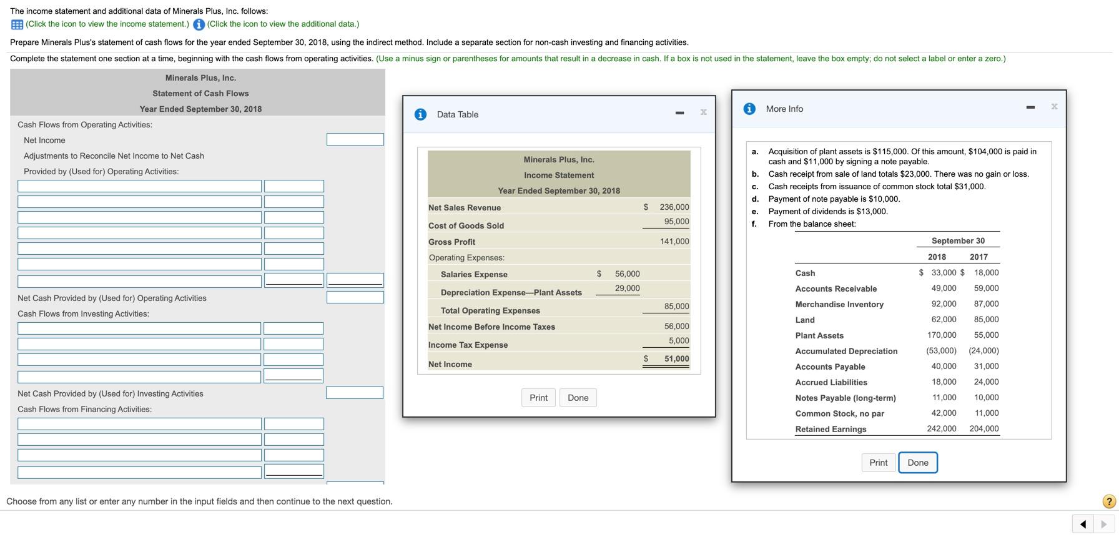Click Print in the Data Table popup

pyautogui.click(x=538, y=398)
